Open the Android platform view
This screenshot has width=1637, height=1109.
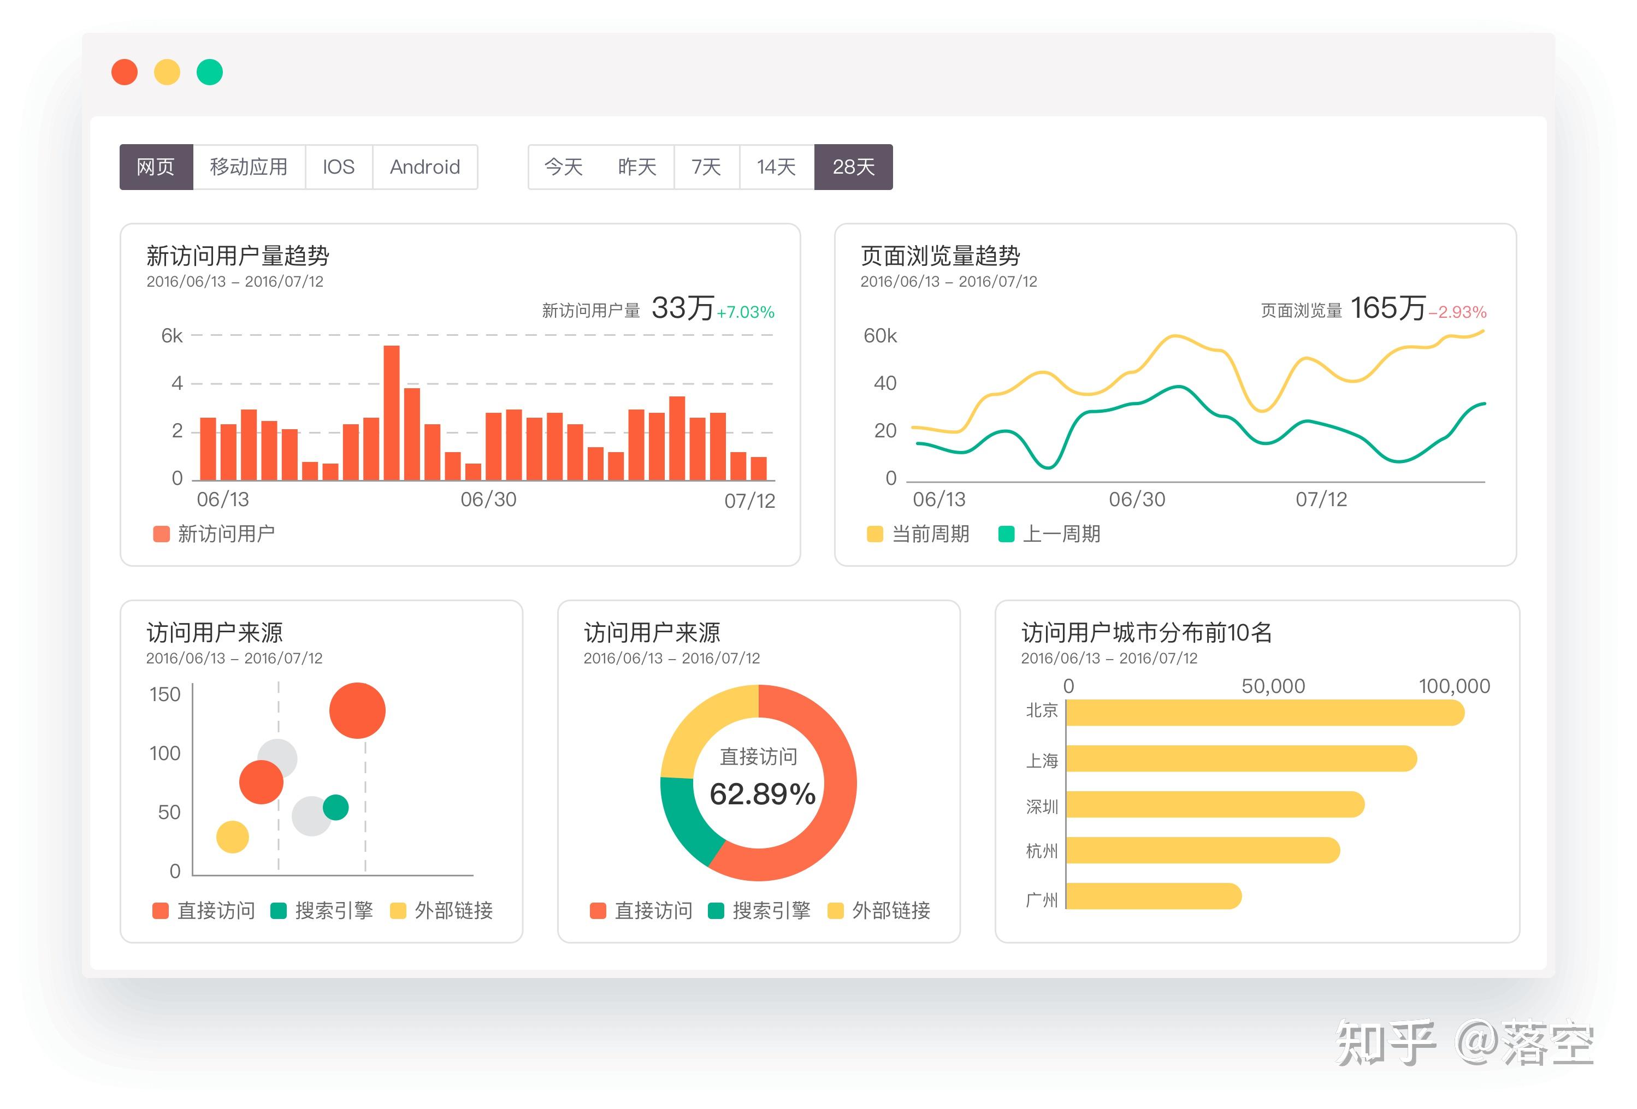click(x=425, y=166)
